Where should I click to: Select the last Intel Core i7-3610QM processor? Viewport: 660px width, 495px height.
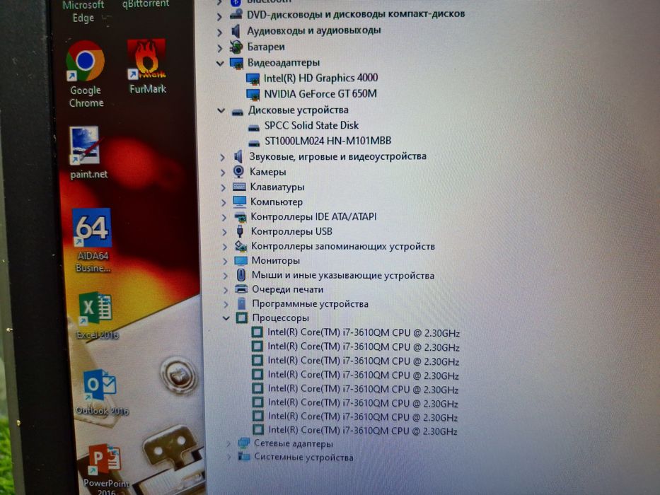coord(363,430)
